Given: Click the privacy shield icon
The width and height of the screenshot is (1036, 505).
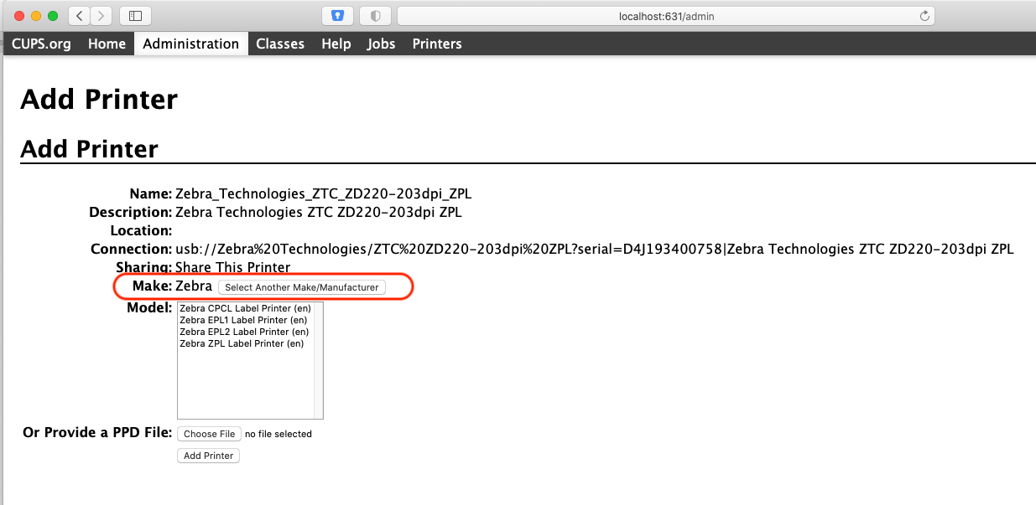Looking at the screenshot, I should [x=376, y=16].
